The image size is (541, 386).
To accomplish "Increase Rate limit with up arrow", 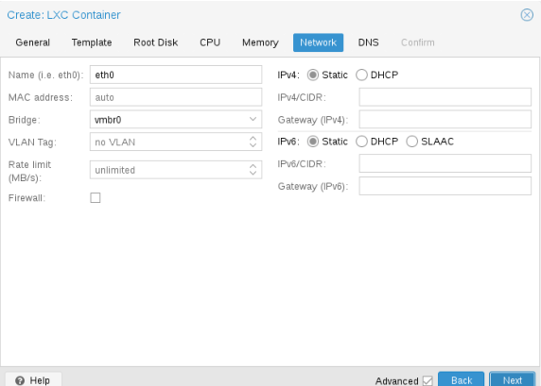I will point(253,166).
